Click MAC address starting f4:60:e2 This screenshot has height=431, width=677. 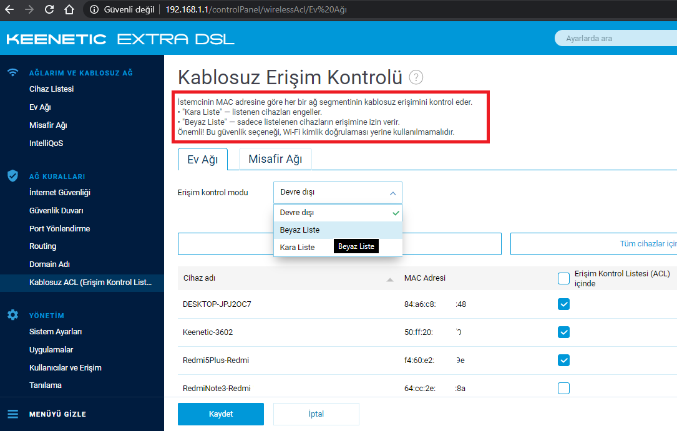pyautogui.click(x=434, y=361)
